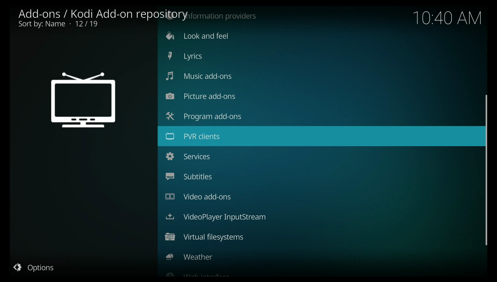
Task: Open the Look and feel category
Action: click(x=206, y=36)
